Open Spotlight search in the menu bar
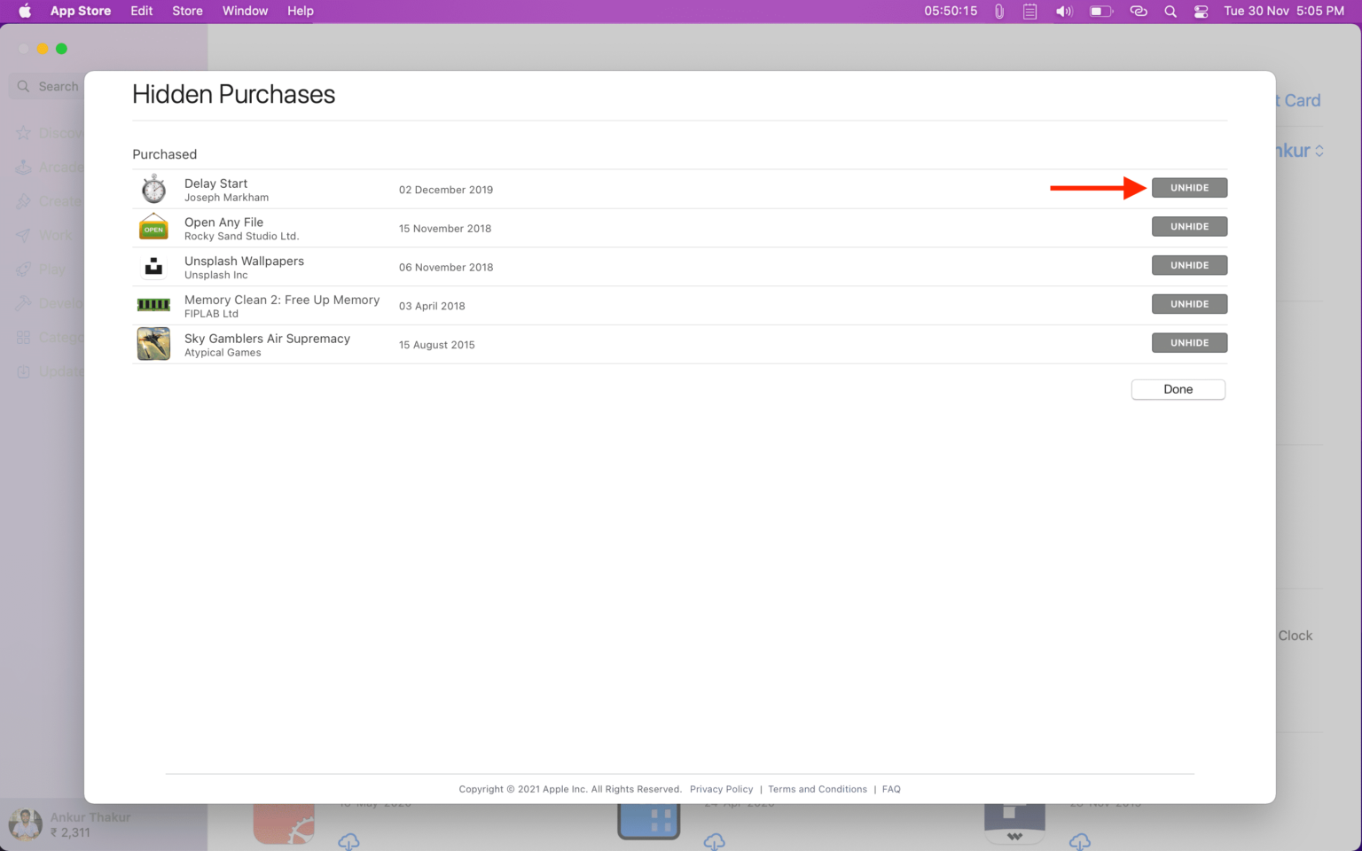The image size is (1362, 851). point(1170,12)
